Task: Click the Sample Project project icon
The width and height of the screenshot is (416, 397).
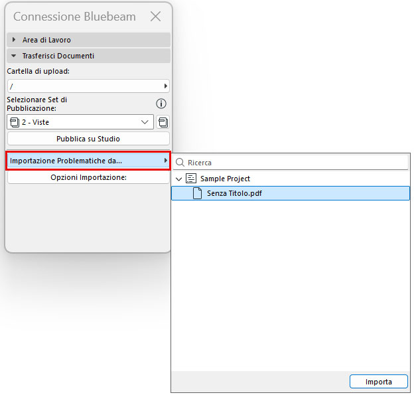Action: coord(191,179)
